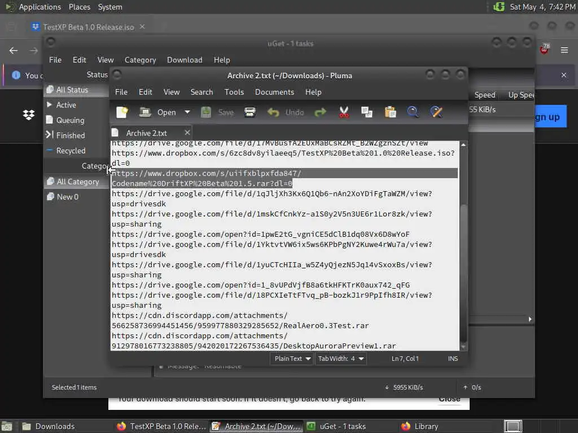Create a new document in Pluma toolbar
578x433 pixels.
(122, 112)
